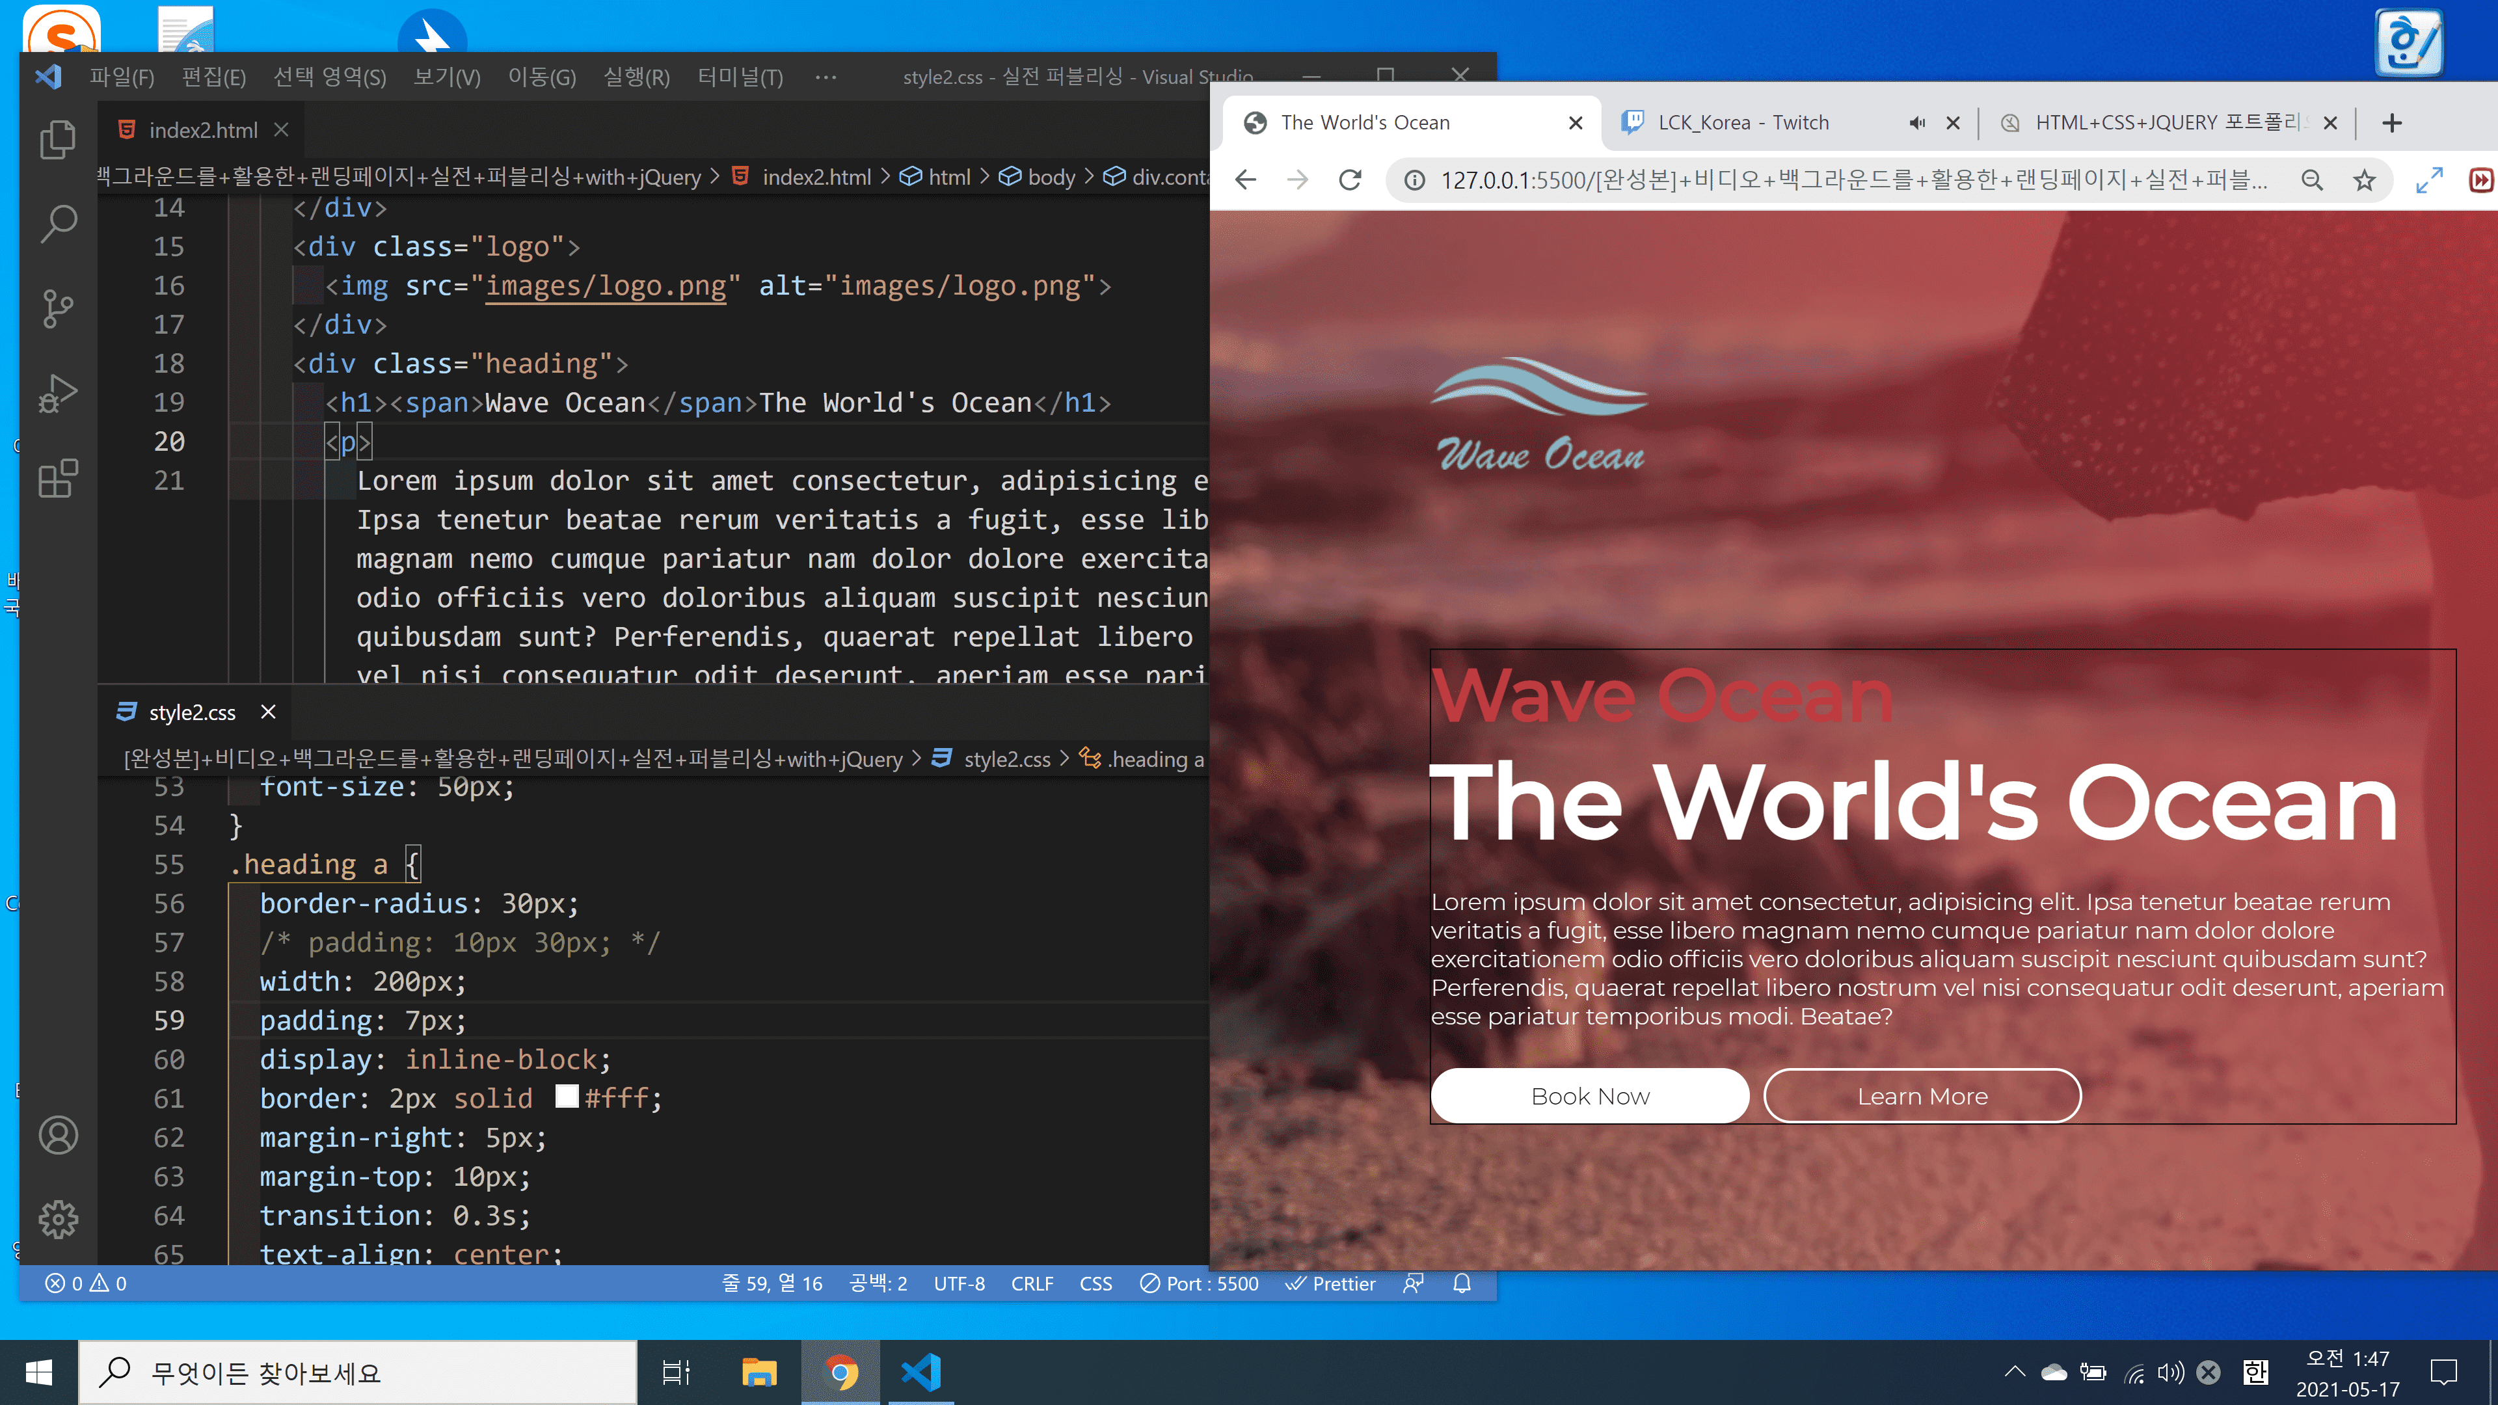The width and height of the screenshot is (2498, 1405).
Task: Expand hidden menus with the ellipsis
Action: [x=826, y=77]
